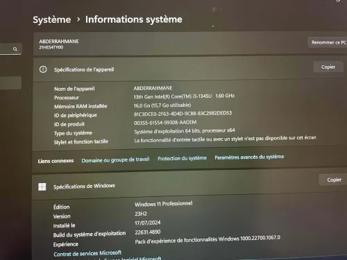
Task: Select device ID 81C3DCE0-2F63-4D4D value
Action: tap(183, 114)
